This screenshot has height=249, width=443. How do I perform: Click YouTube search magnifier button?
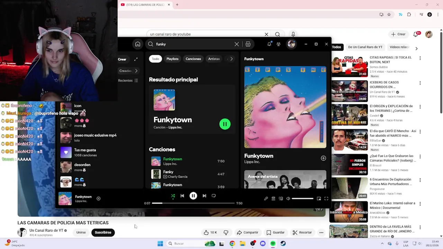278,34
